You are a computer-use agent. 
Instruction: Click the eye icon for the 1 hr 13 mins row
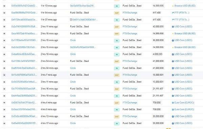[x=4, y=6]
